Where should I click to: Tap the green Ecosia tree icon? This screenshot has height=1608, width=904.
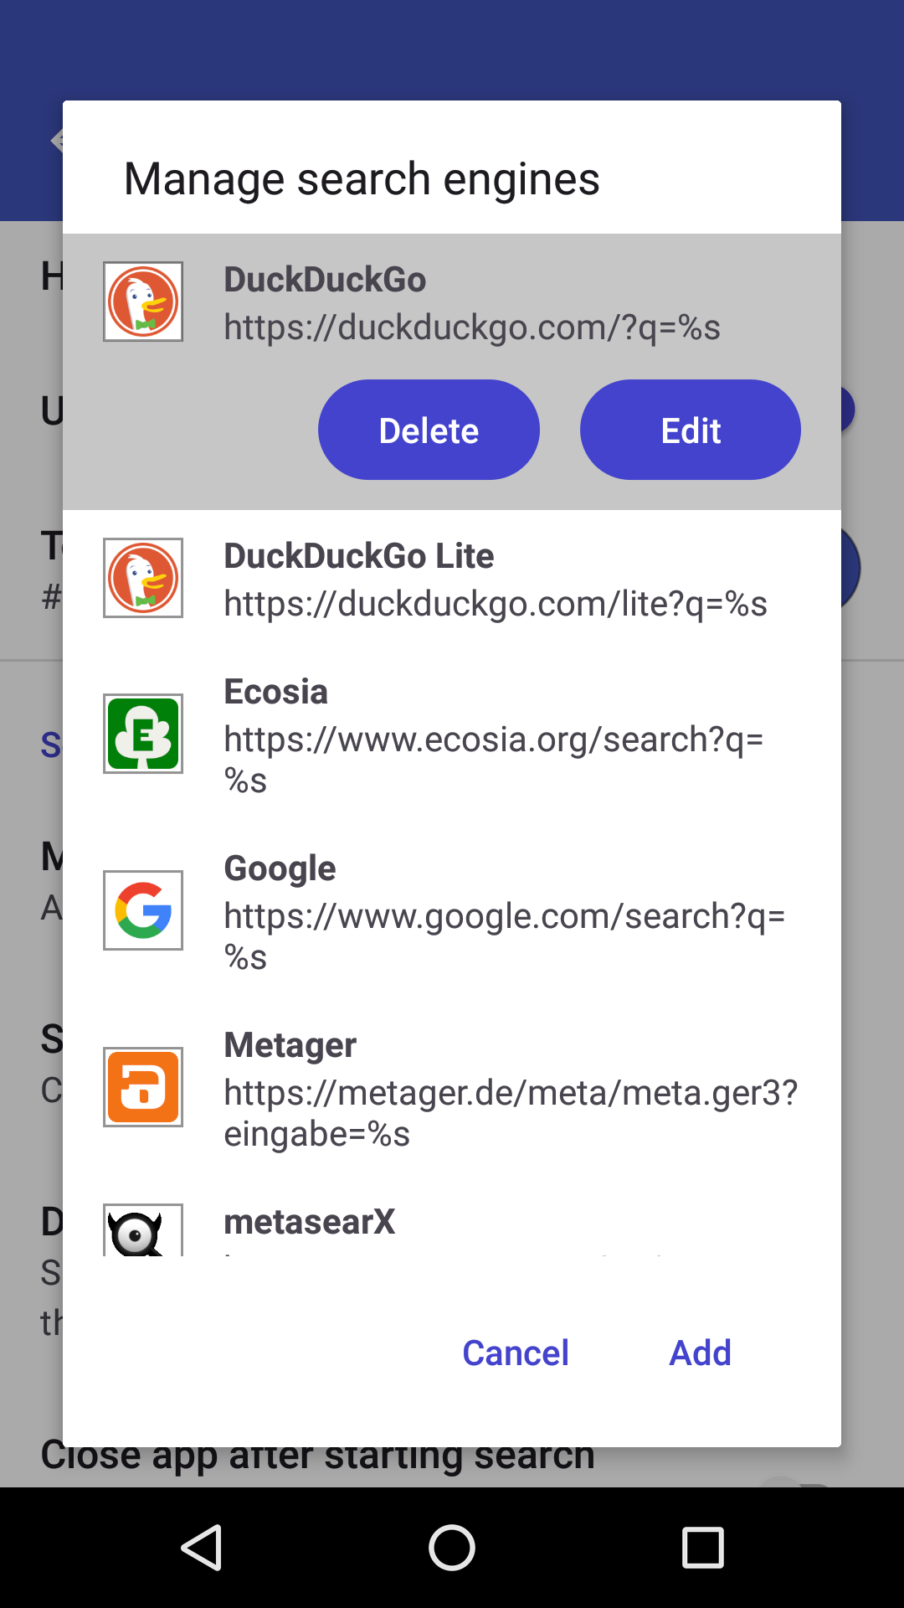143,734
